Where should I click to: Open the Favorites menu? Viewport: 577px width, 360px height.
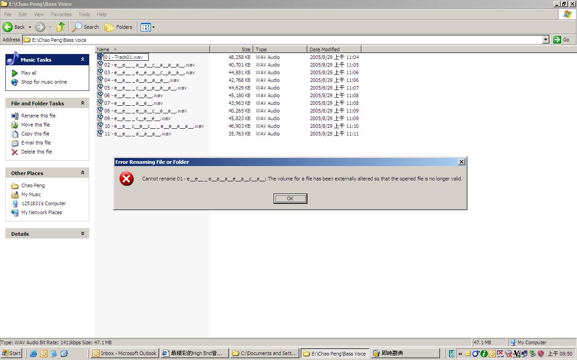[x=61, y=14]
